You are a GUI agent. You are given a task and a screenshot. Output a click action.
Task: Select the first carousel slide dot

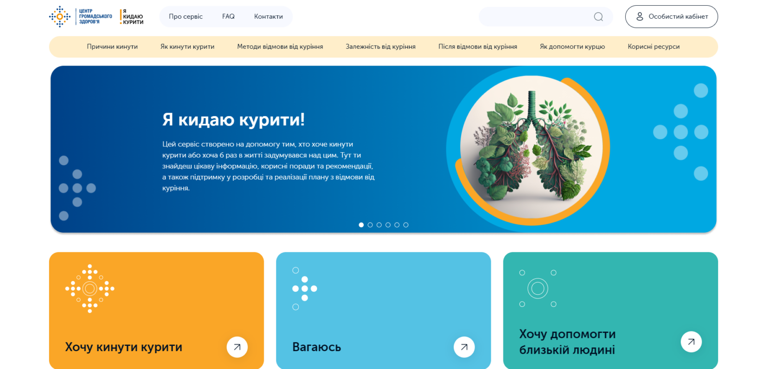point(361,225)
